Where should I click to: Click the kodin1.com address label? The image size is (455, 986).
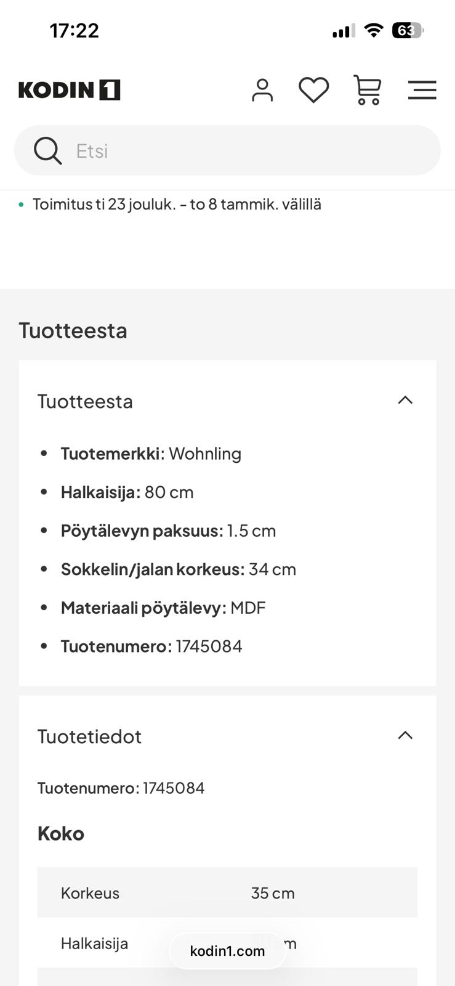click(227, 951)
